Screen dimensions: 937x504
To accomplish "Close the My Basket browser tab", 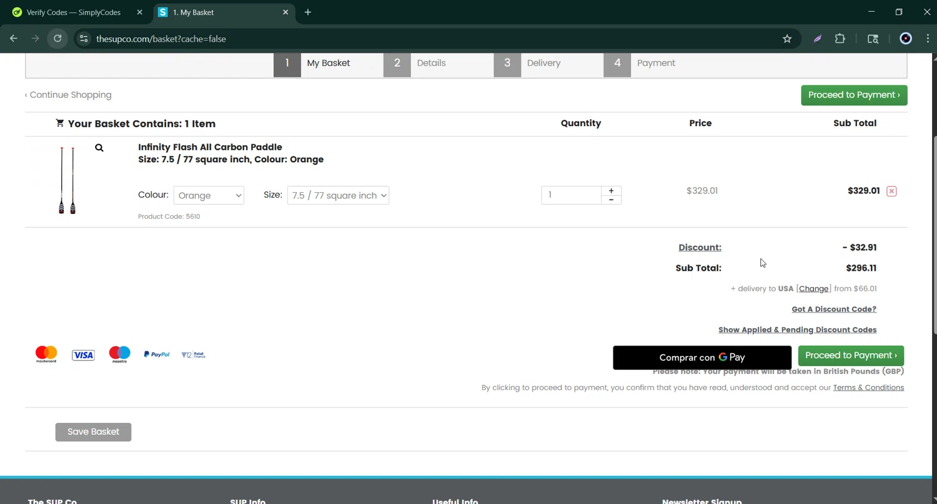I will (x=285, y=12).
